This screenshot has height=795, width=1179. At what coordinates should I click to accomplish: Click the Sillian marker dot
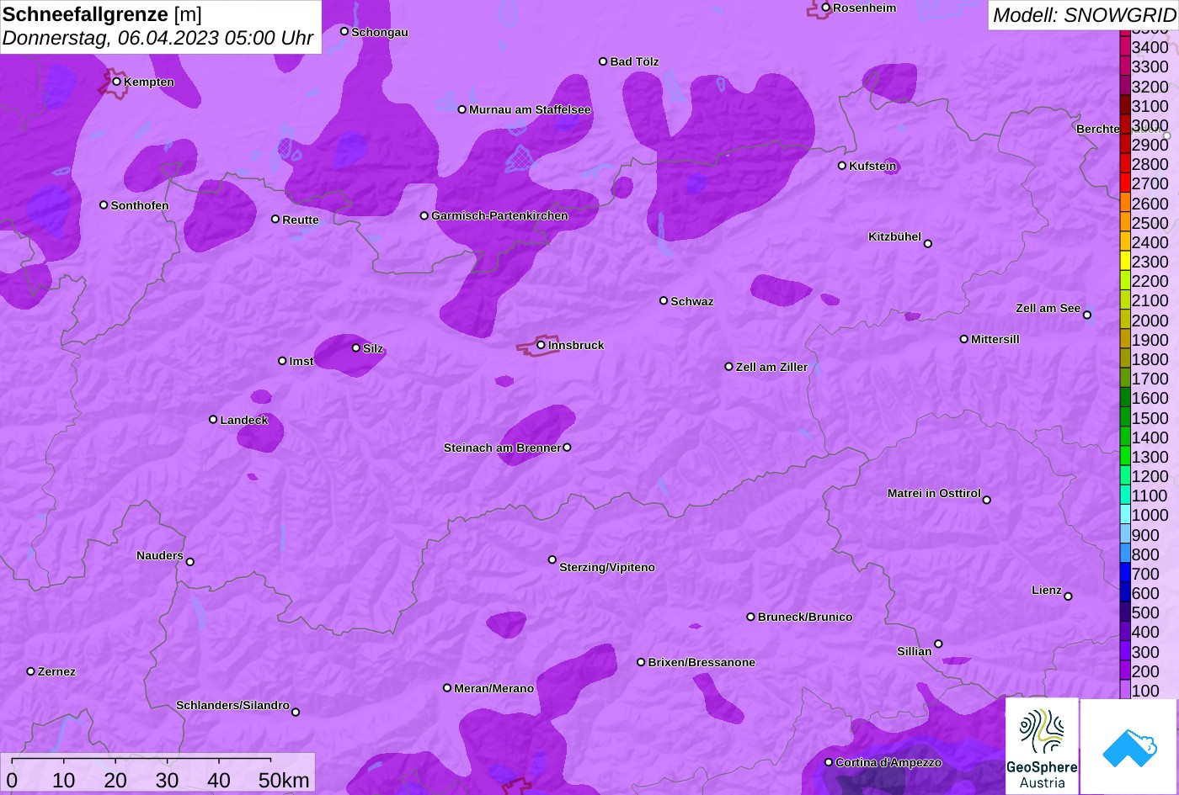point(938,644)
